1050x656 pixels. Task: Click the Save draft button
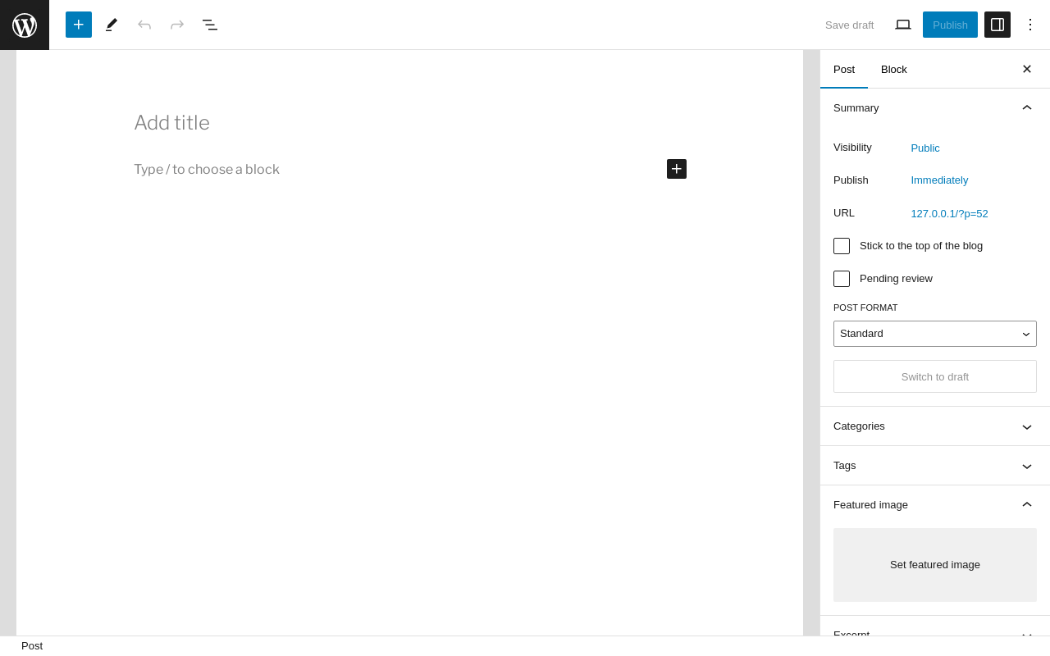(849, 25)
